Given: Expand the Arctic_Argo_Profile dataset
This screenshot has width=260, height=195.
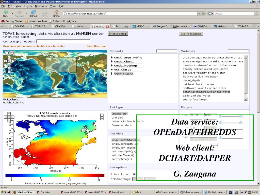Looking at the screenshot, I should (x=112, y=57).
